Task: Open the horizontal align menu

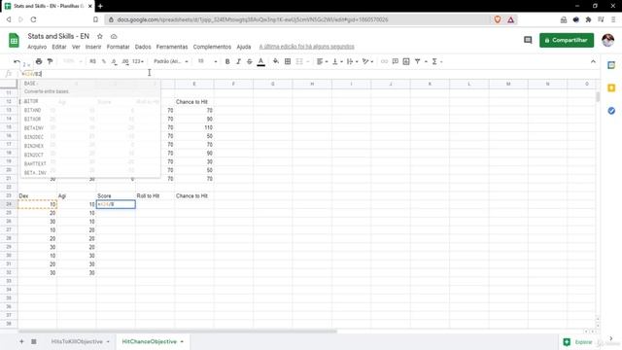Action: point(322,61)
